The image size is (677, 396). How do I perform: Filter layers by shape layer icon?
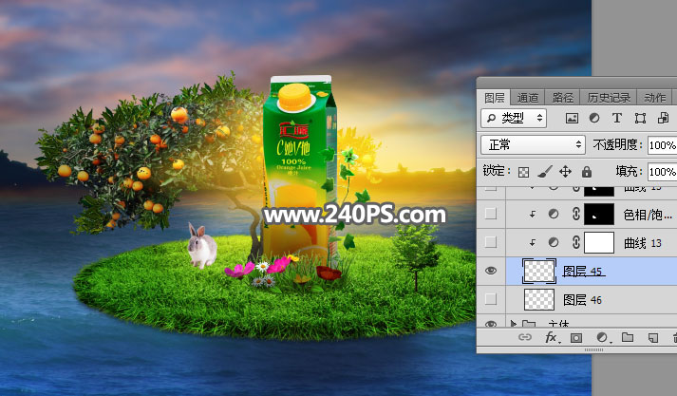(640, 118)
